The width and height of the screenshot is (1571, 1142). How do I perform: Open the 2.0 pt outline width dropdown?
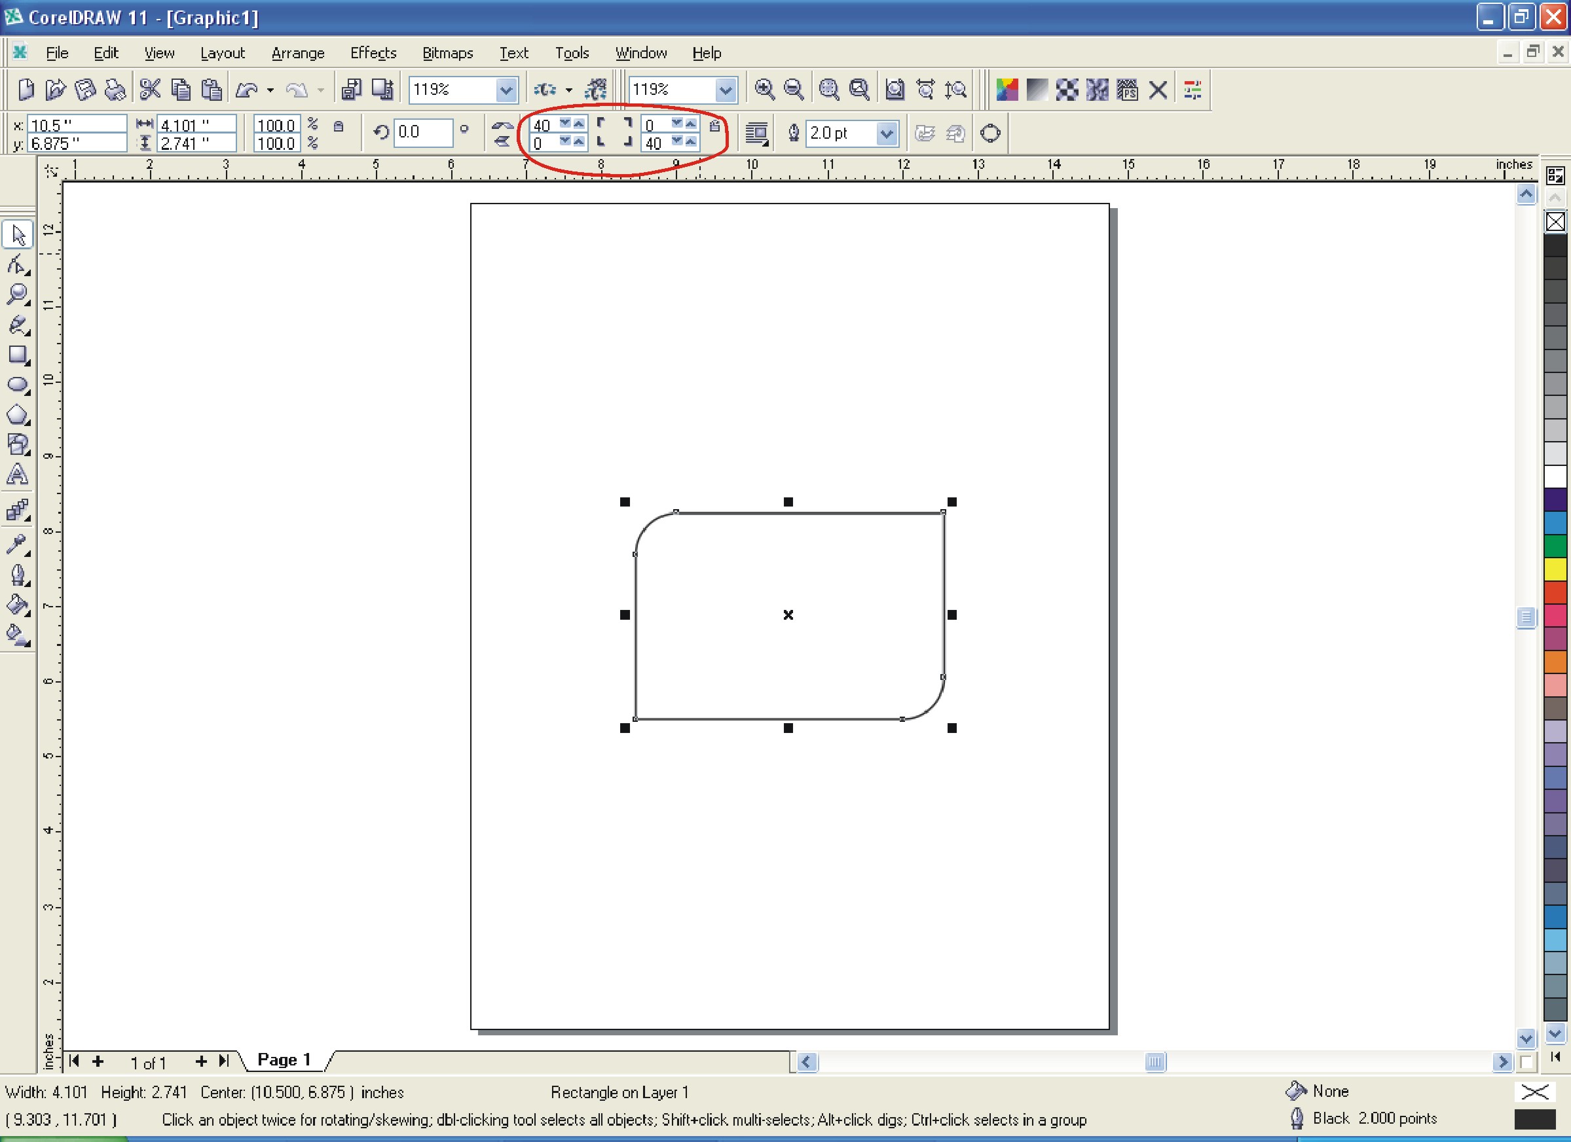[x=886, y=134]
